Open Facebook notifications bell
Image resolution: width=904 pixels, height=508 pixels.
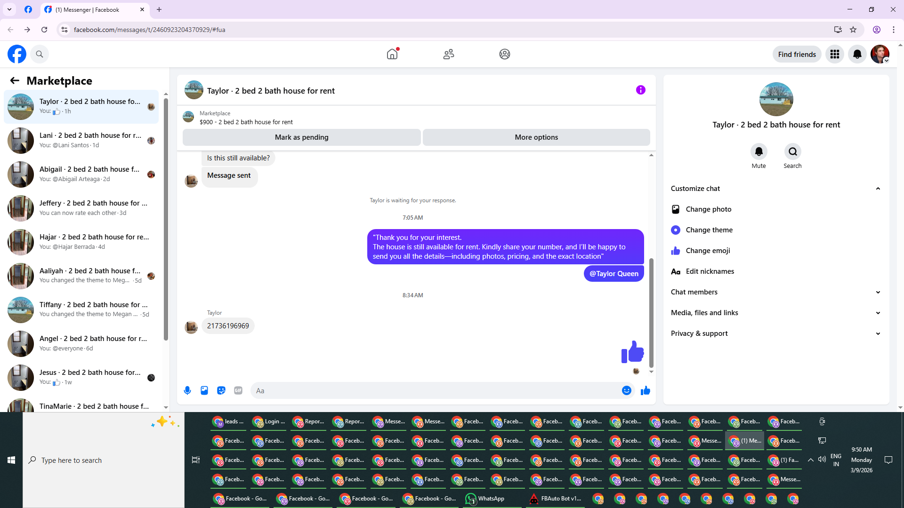click(x=857, y=54)
